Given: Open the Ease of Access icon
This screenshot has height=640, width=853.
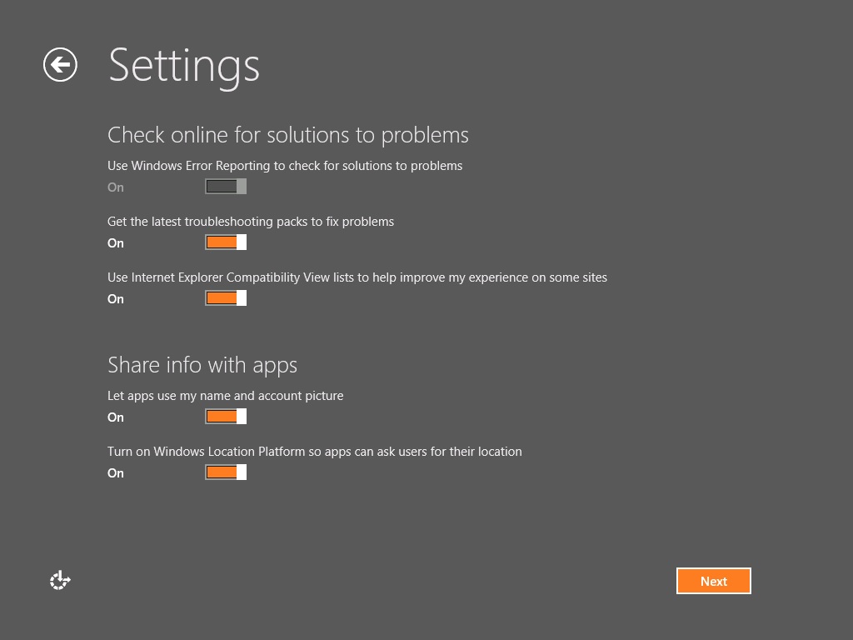Looking at the screenshot, I should [60, 581].
